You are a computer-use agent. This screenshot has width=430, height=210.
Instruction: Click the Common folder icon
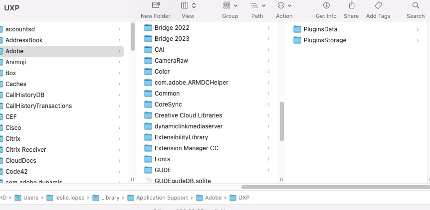[x=148, y=93]
